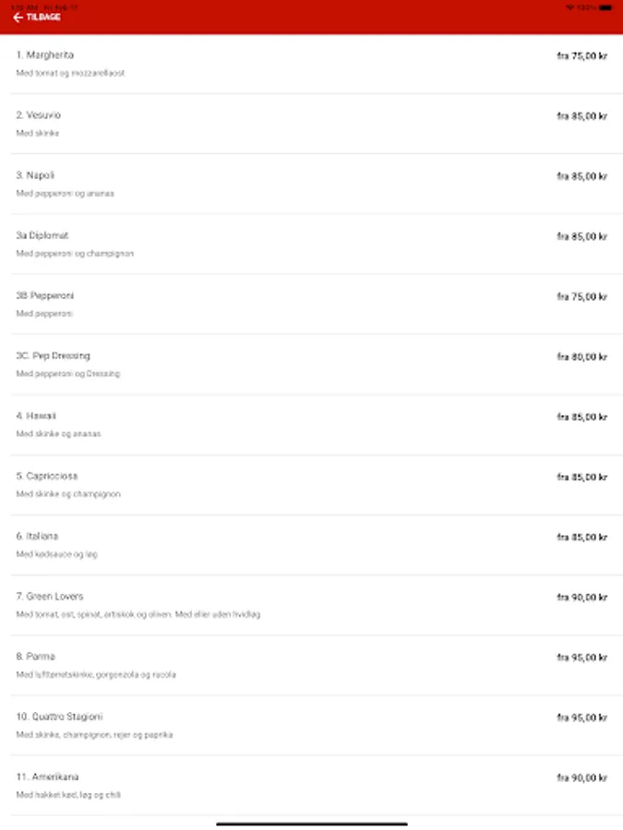
Task: Select 7. Green Lovers pizza
Action: click(50, 597)
